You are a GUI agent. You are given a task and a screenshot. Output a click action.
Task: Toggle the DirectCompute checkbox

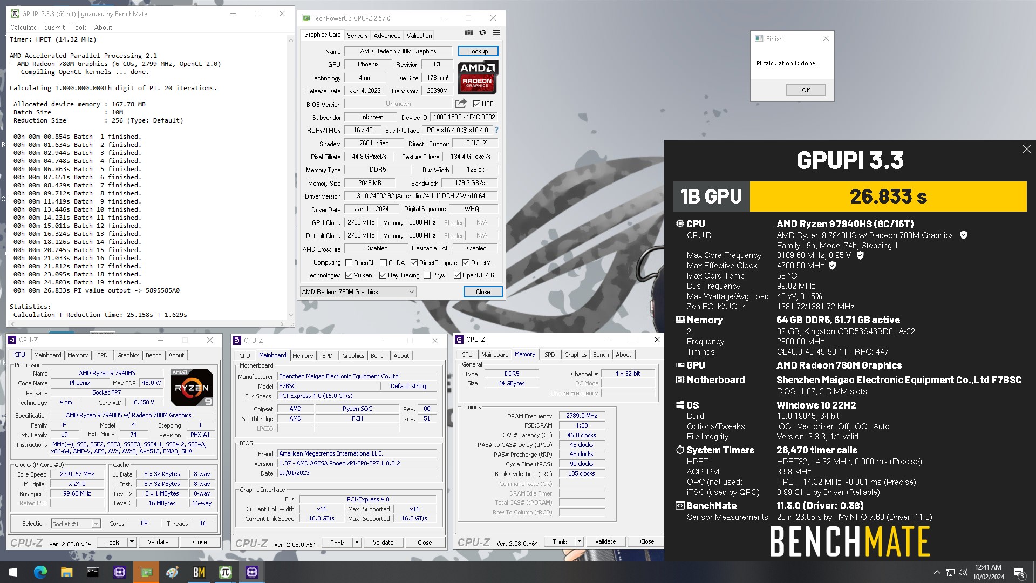coord(414,263)
